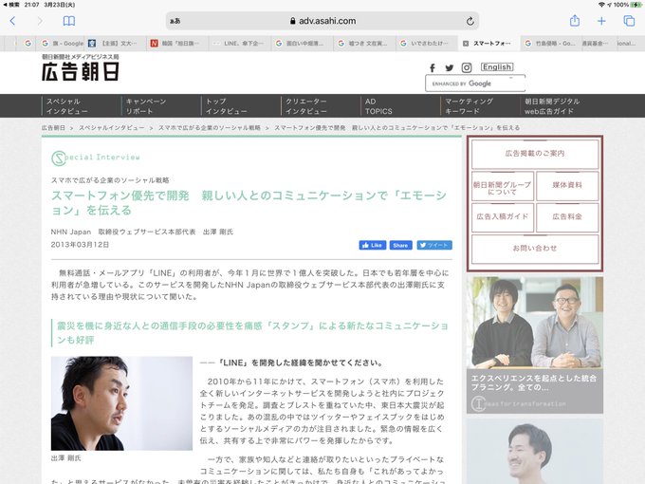Click the Facebook Share button

click(400, 245)
